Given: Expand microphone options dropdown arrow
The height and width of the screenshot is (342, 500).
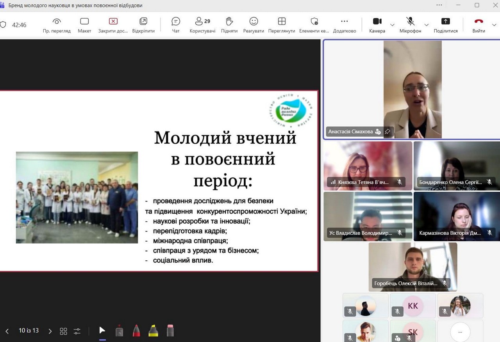Looking at the screenshot, I should tap(426, 25).
